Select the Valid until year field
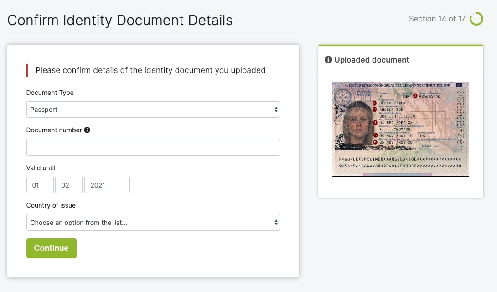This screenshot has width=497, height=292. tap(107, 185)
